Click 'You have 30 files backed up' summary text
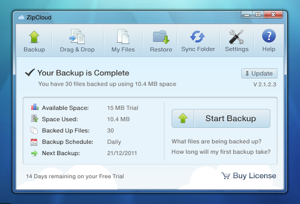The height and width of the screenshot is (204, 300). (x=107, y=84)
